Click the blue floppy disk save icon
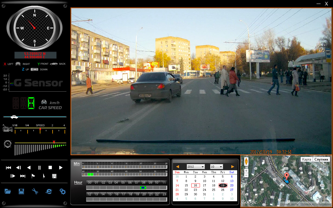Image resolution: width=333 pixels, height=208 pixels. [x=21, y=192]
